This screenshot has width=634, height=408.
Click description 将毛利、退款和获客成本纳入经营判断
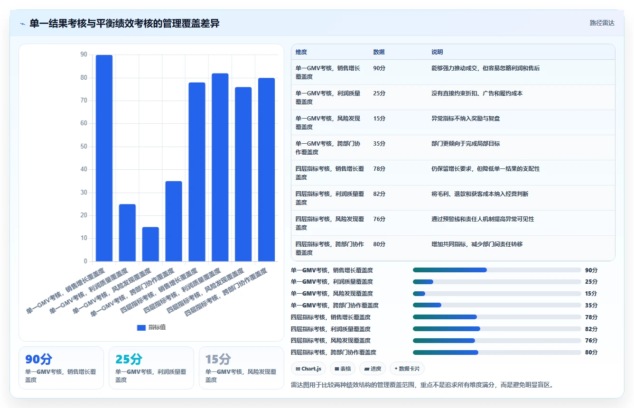[x=480, y=194]
